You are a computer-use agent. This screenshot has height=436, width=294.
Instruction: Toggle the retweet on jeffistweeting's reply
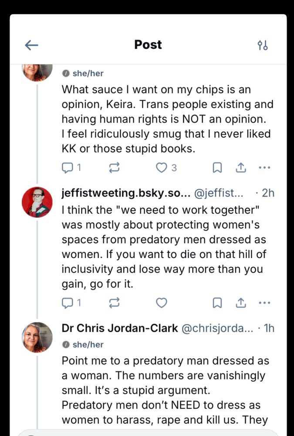click(x=114, y=303)
